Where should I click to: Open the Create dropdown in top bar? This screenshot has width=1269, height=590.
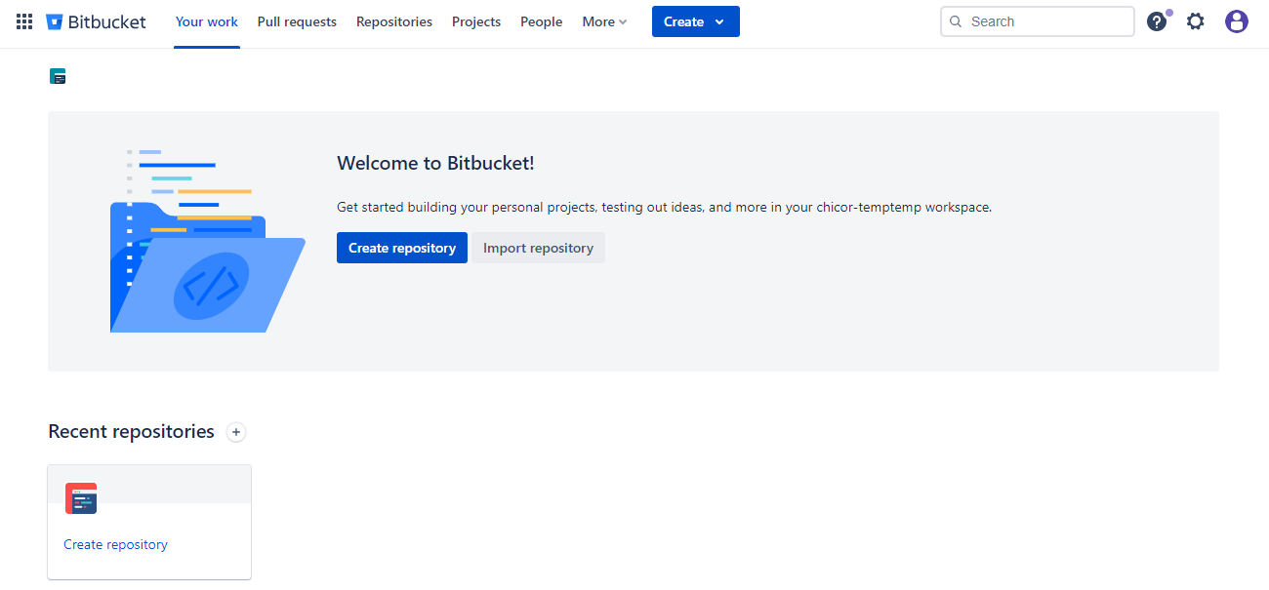(695, 21)
